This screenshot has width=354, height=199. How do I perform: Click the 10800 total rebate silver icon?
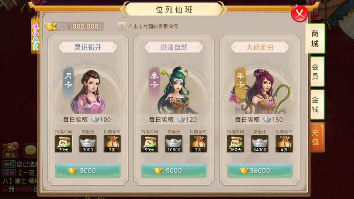click(x=174, y=144)
